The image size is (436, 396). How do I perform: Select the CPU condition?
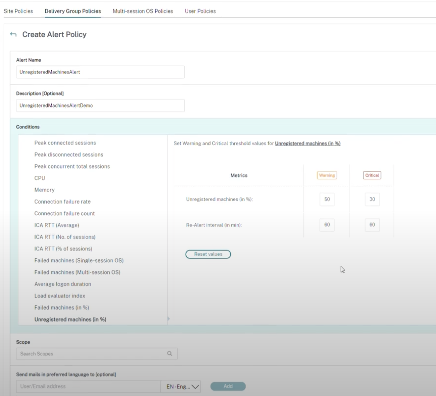tap(40, 178)
